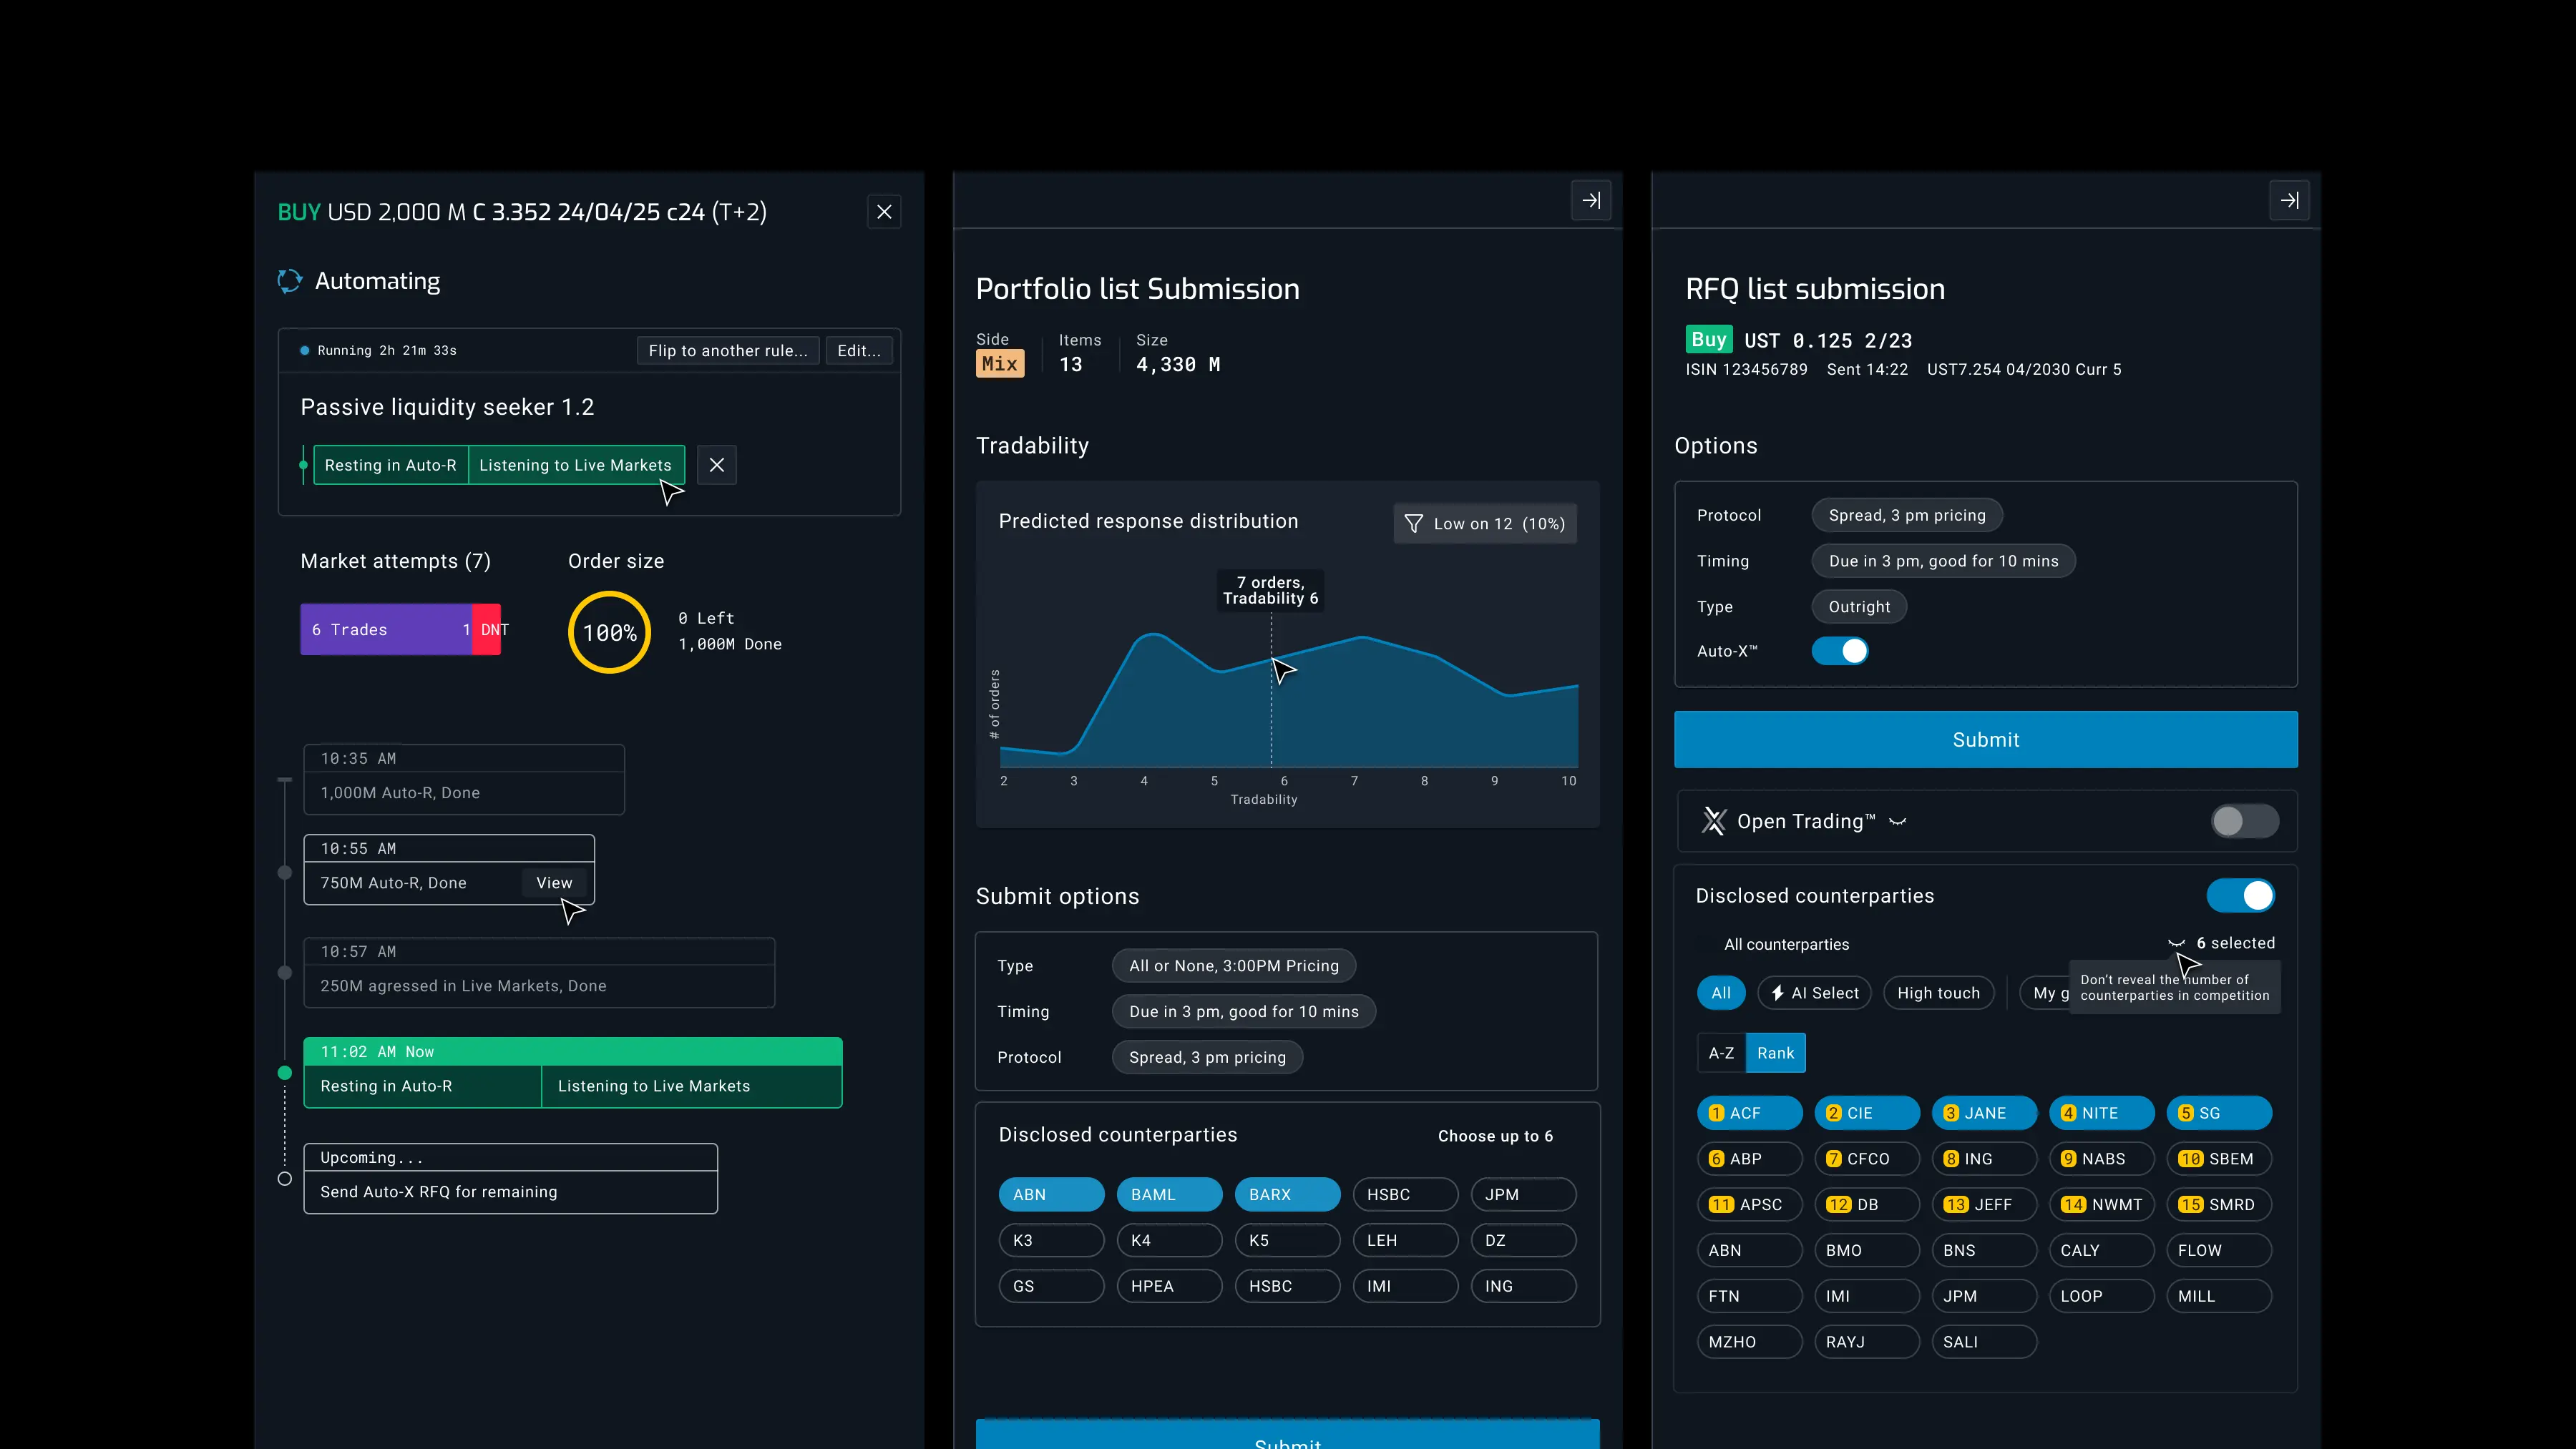Switch to the A-Z sort tab
The image size is (2576, 1449).
tap(1721, 1053)
